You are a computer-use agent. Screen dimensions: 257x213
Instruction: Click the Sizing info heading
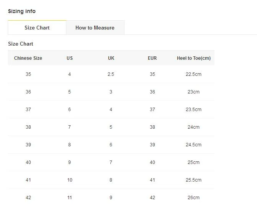coord(22,11)
